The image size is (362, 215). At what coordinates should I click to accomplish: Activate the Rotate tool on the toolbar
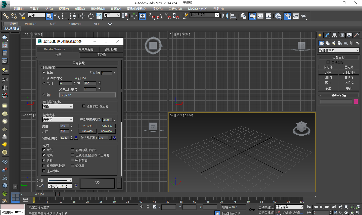point(90,16)
